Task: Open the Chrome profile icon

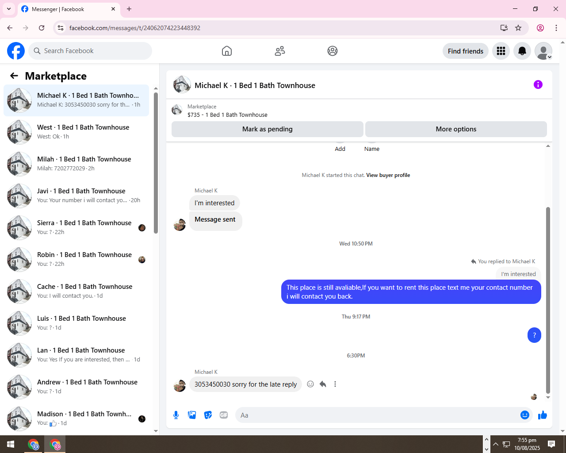Action: (x=540, y=28)
